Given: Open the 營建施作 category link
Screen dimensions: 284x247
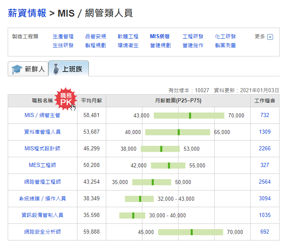Looking at the screenshot, I should [x=193, y=45].
